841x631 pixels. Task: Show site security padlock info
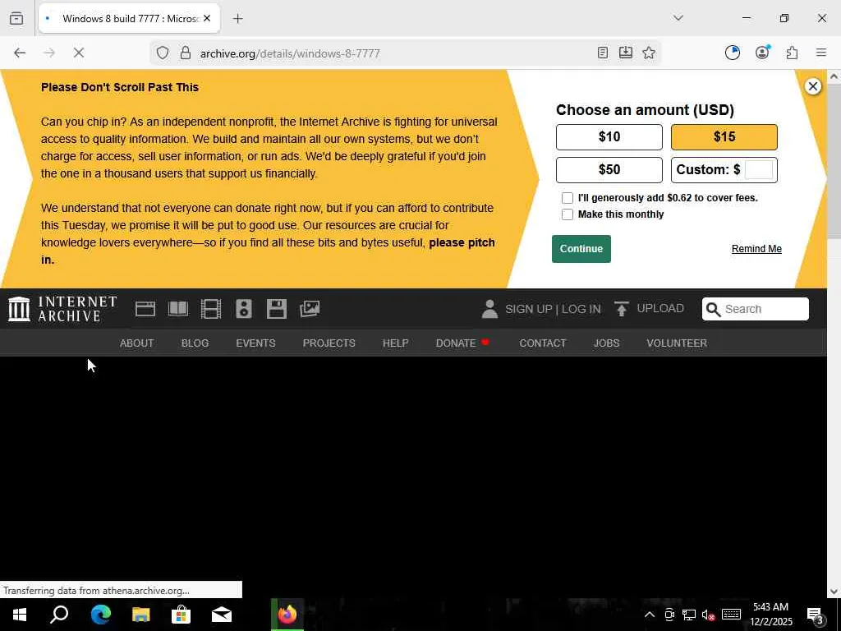click(185, 53)
